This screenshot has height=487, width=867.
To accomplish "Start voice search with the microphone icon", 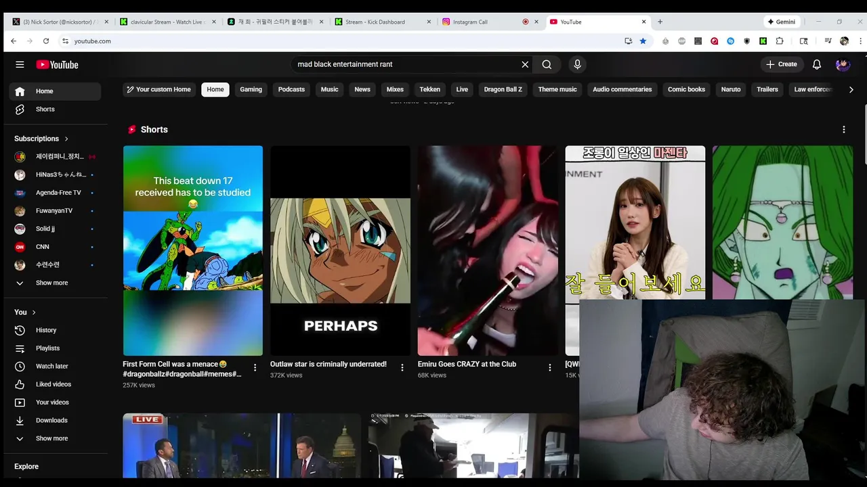I will (x=577, y=64).
